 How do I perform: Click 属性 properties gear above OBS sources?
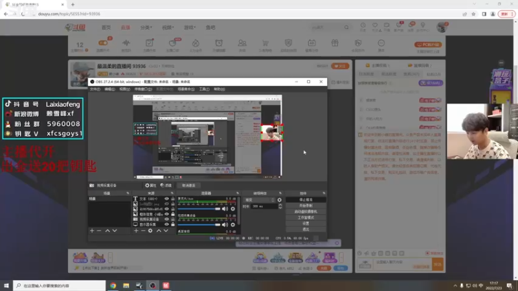point(151,186)
